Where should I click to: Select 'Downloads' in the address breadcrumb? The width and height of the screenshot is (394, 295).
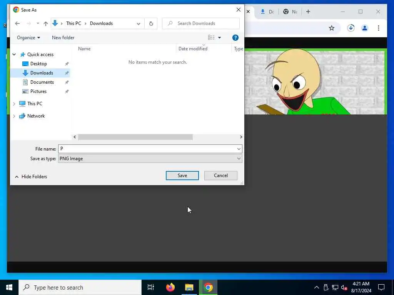(x=101, y=23)
